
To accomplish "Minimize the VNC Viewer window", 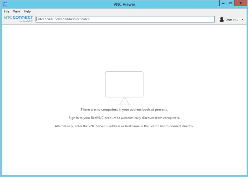I will tap(223, 3).
